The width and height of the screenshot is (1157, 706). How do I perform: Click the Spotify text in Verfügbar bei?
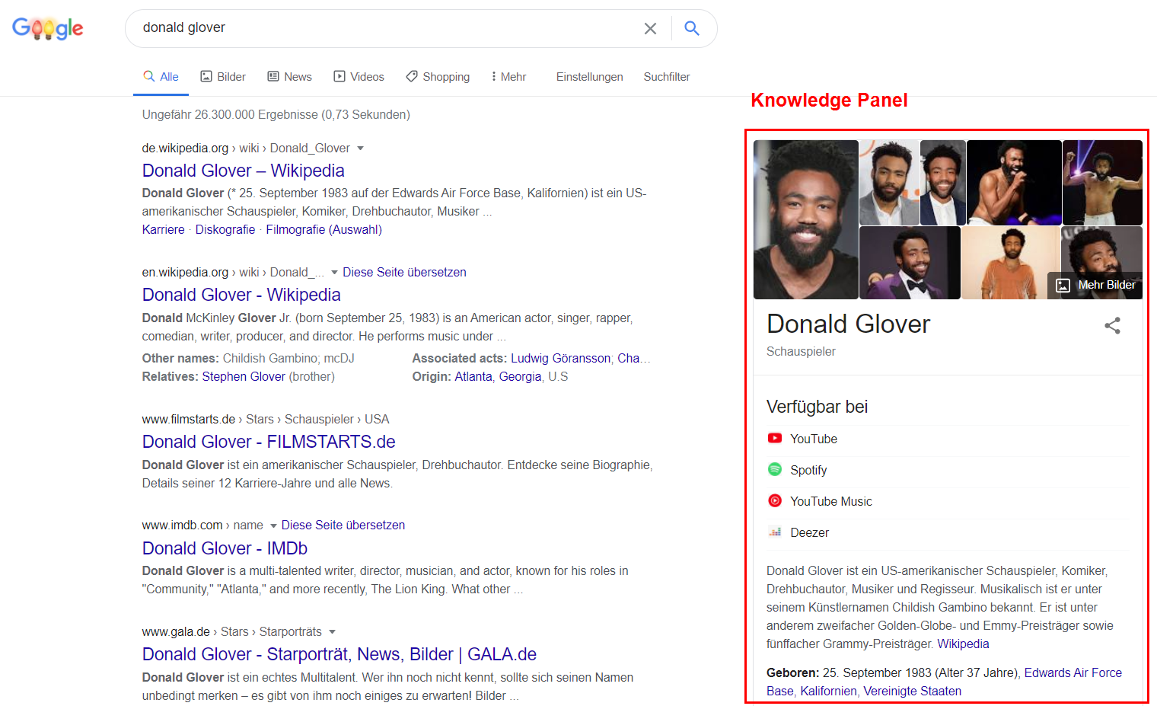coord(808,470)
